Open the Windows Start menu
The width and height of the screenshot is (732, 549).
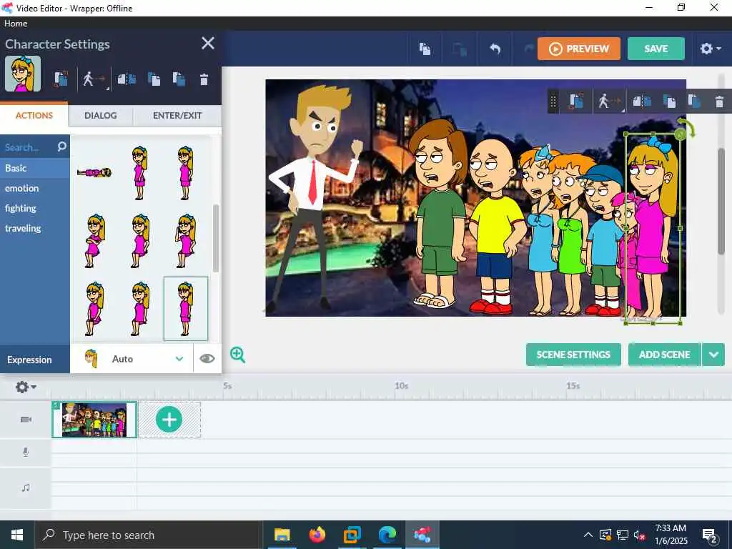[17, 535]
